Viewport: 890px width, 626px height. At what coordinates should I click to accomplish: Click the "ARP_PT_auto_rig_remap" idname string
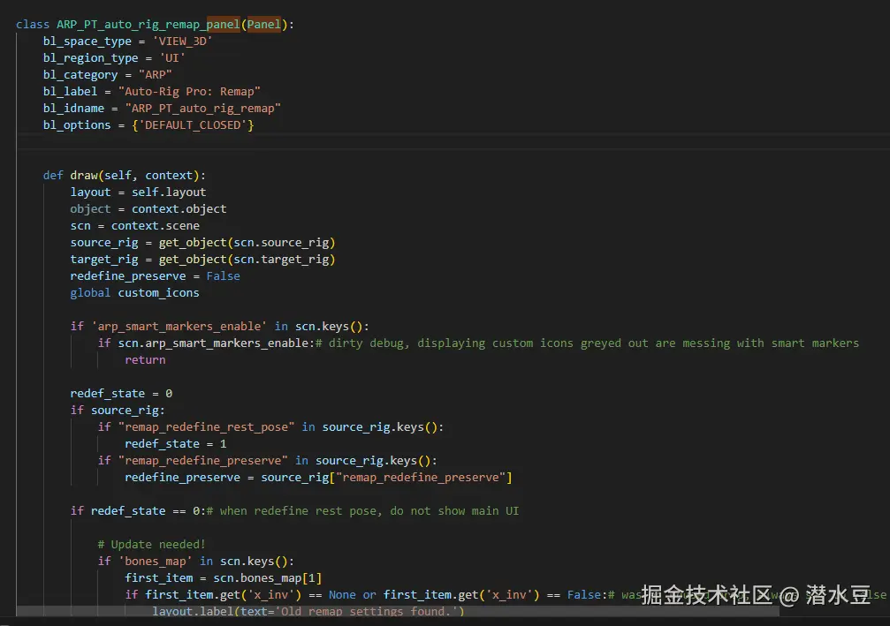coord(203,109)
